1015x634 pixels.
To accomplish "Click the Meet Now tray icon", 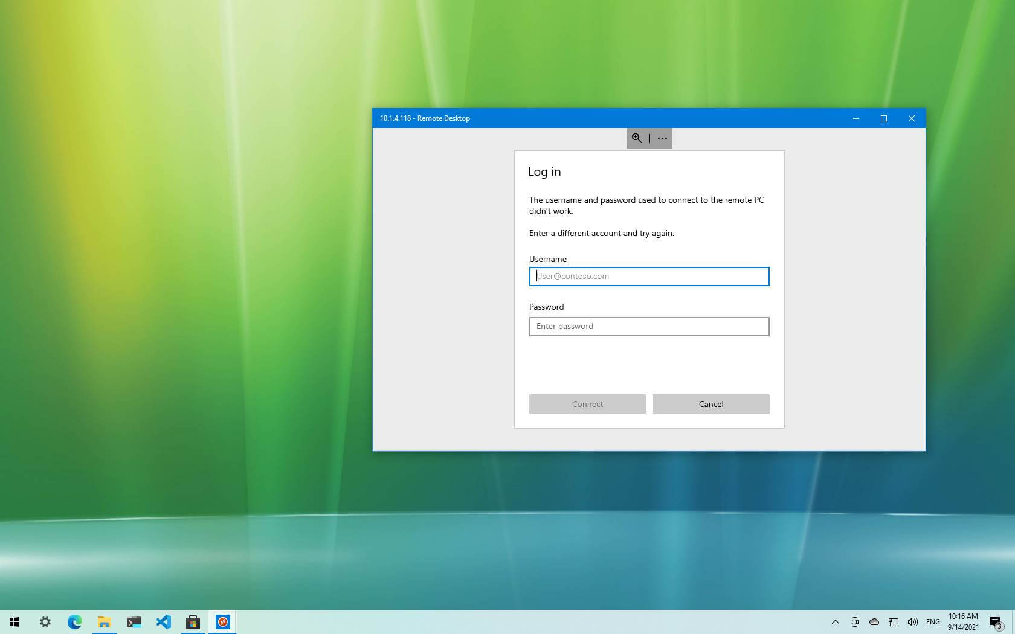I will click(855, 622).
